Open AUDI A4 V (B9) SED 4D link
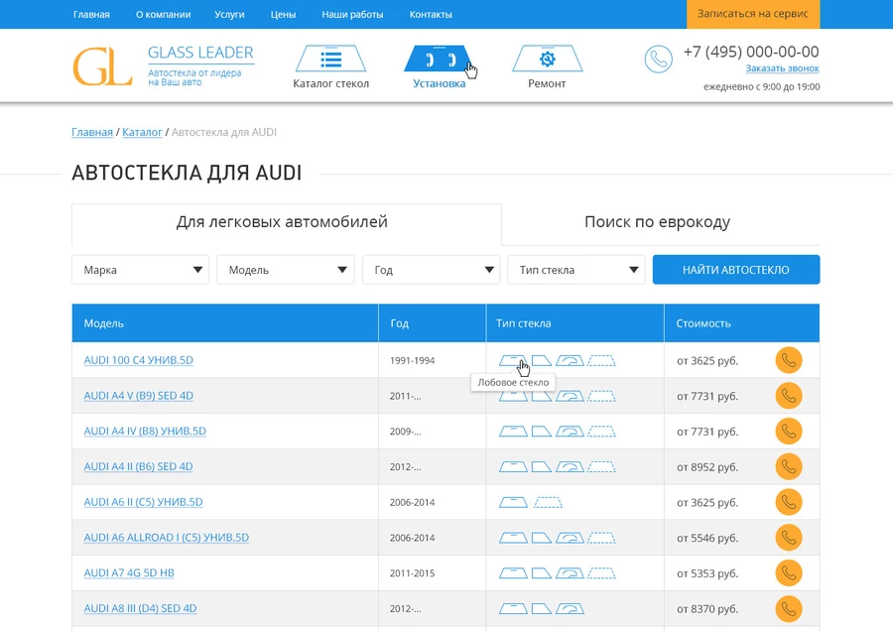This screenshot has height=631, width=893. (138, 396)
